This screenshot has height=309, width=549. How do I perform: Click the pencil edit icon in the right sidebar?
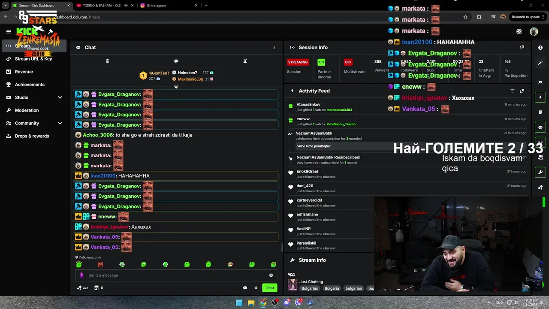pos(540,63)
